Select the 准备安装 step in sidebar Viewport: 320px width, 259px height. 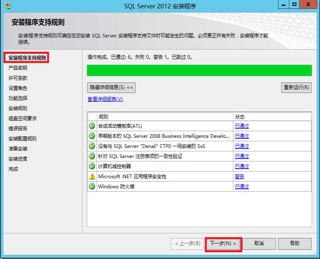tap(18, 149)
